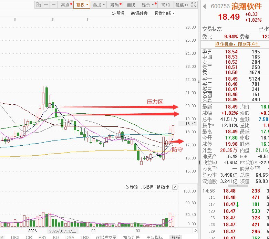Open 叠加 overlay dropdown
The height and width of the screenshot is (239, 269).
[99, 5]
